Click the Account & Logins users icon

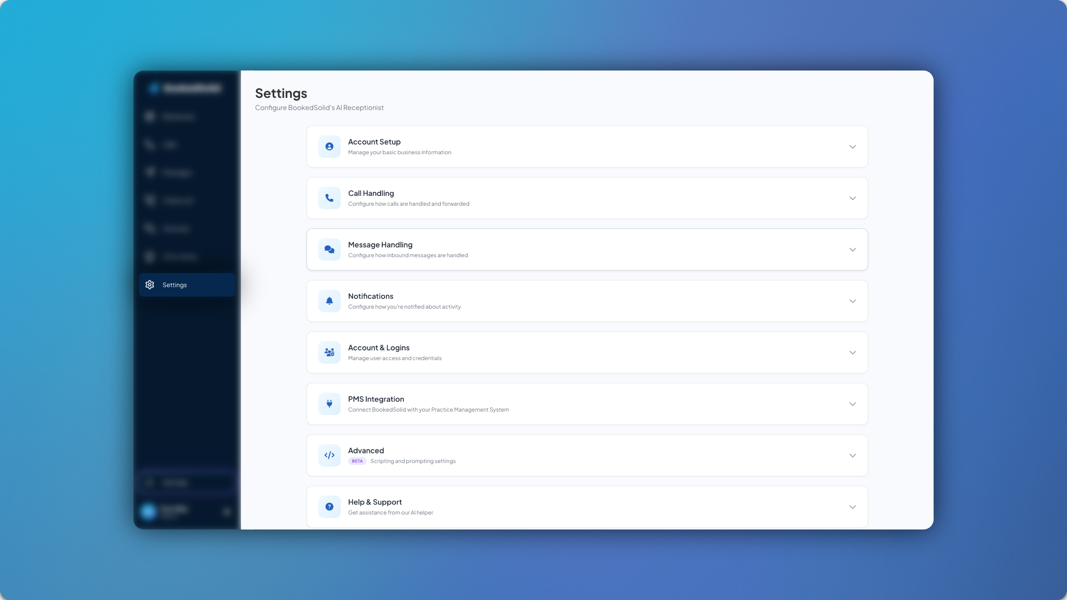point(329,352)
